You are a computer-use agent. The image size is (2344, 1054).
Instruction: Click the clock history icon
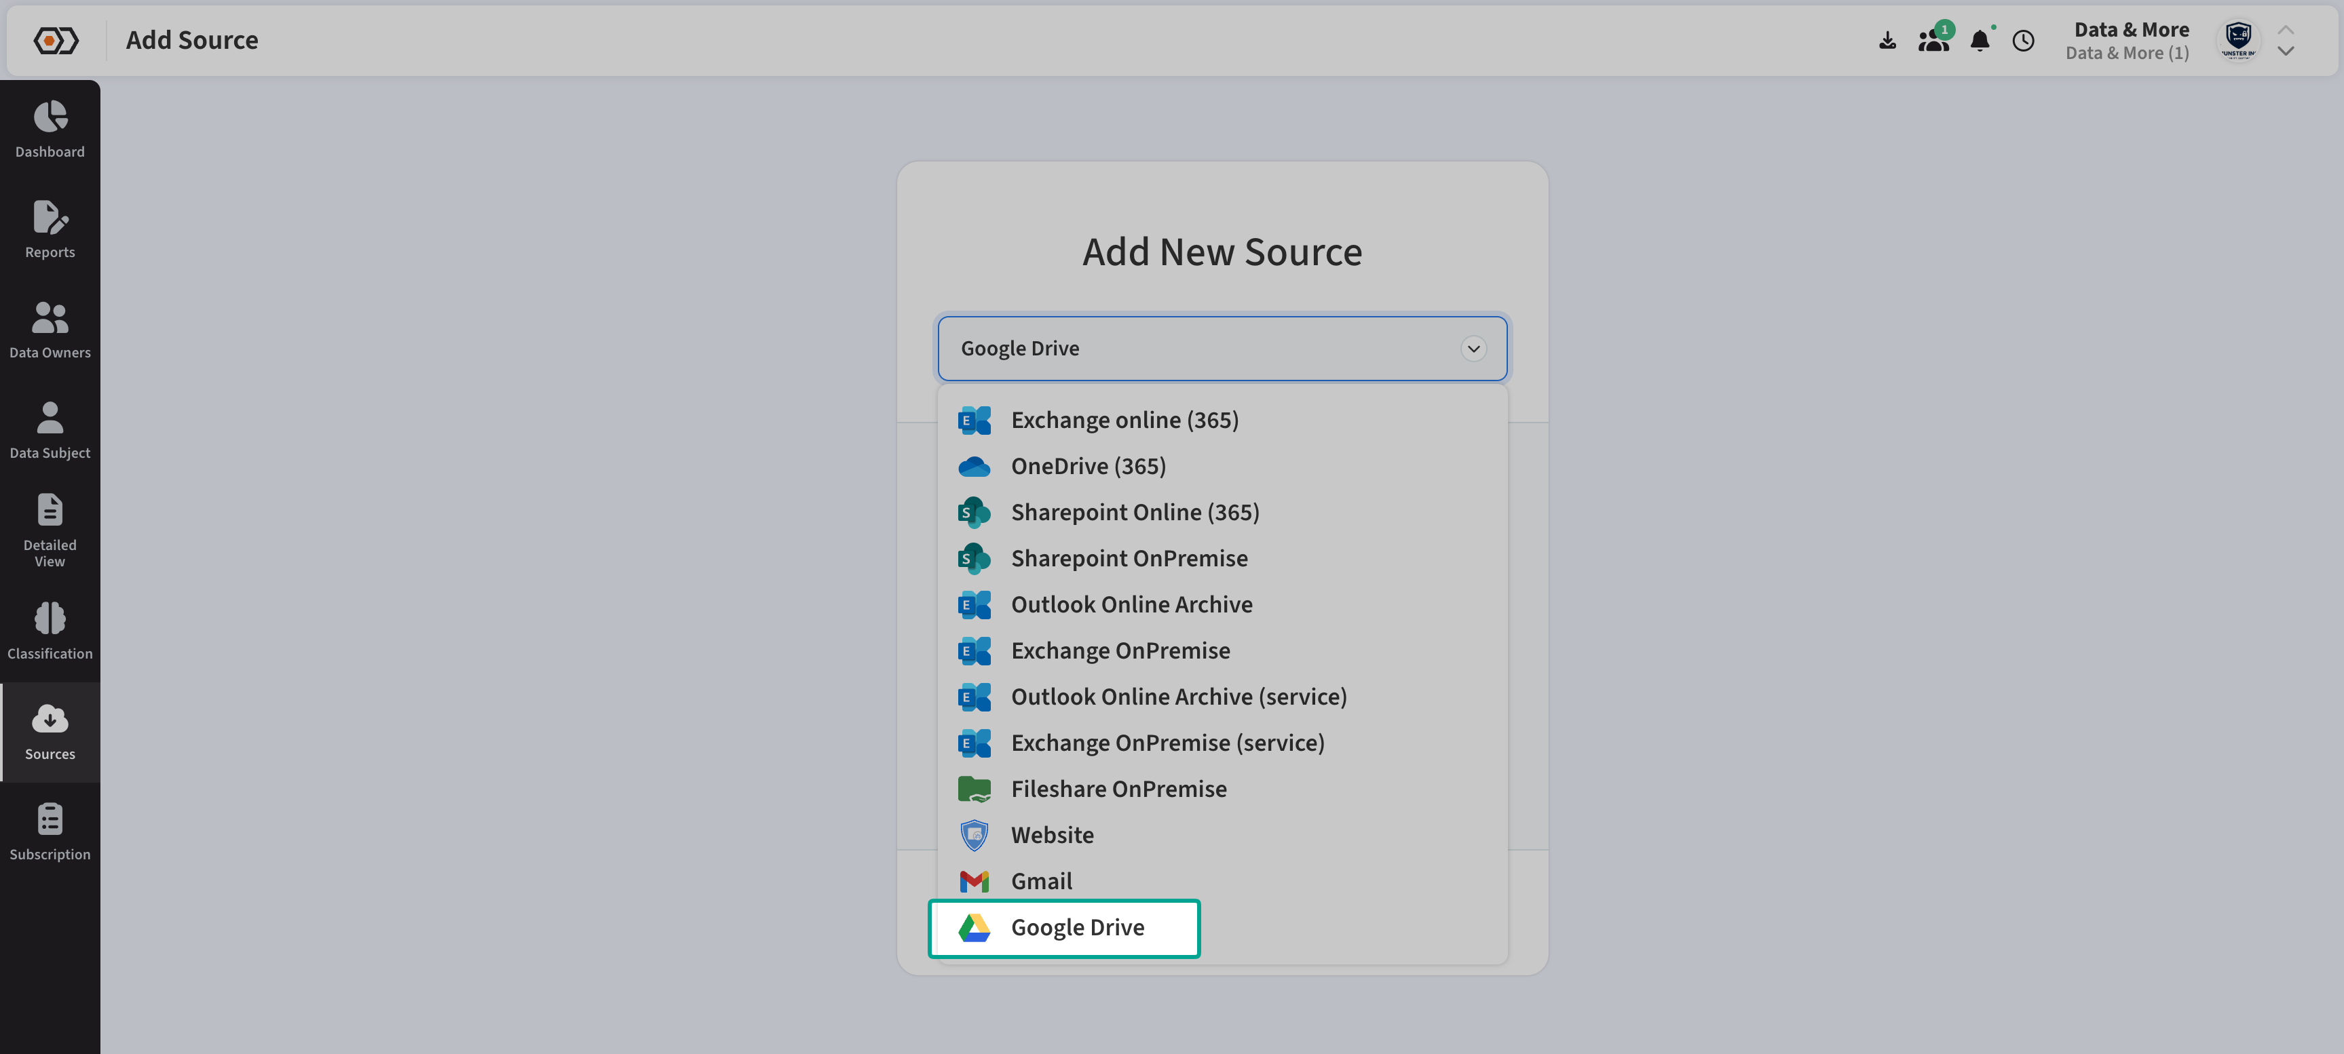point(2023,41)
